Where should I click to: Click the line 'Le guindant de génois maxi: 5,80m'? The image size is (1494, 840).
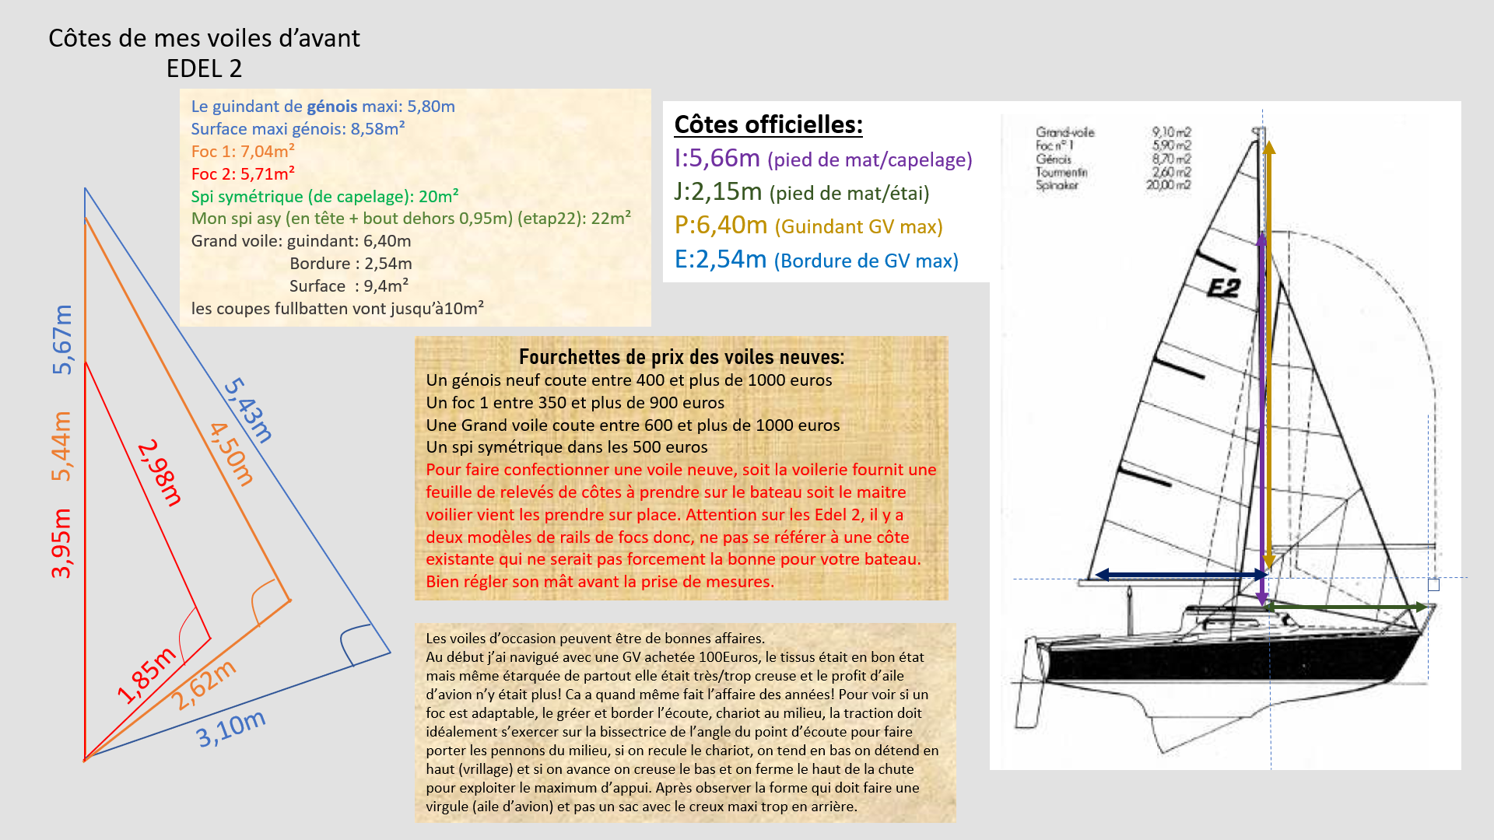[x=323, y=107]
